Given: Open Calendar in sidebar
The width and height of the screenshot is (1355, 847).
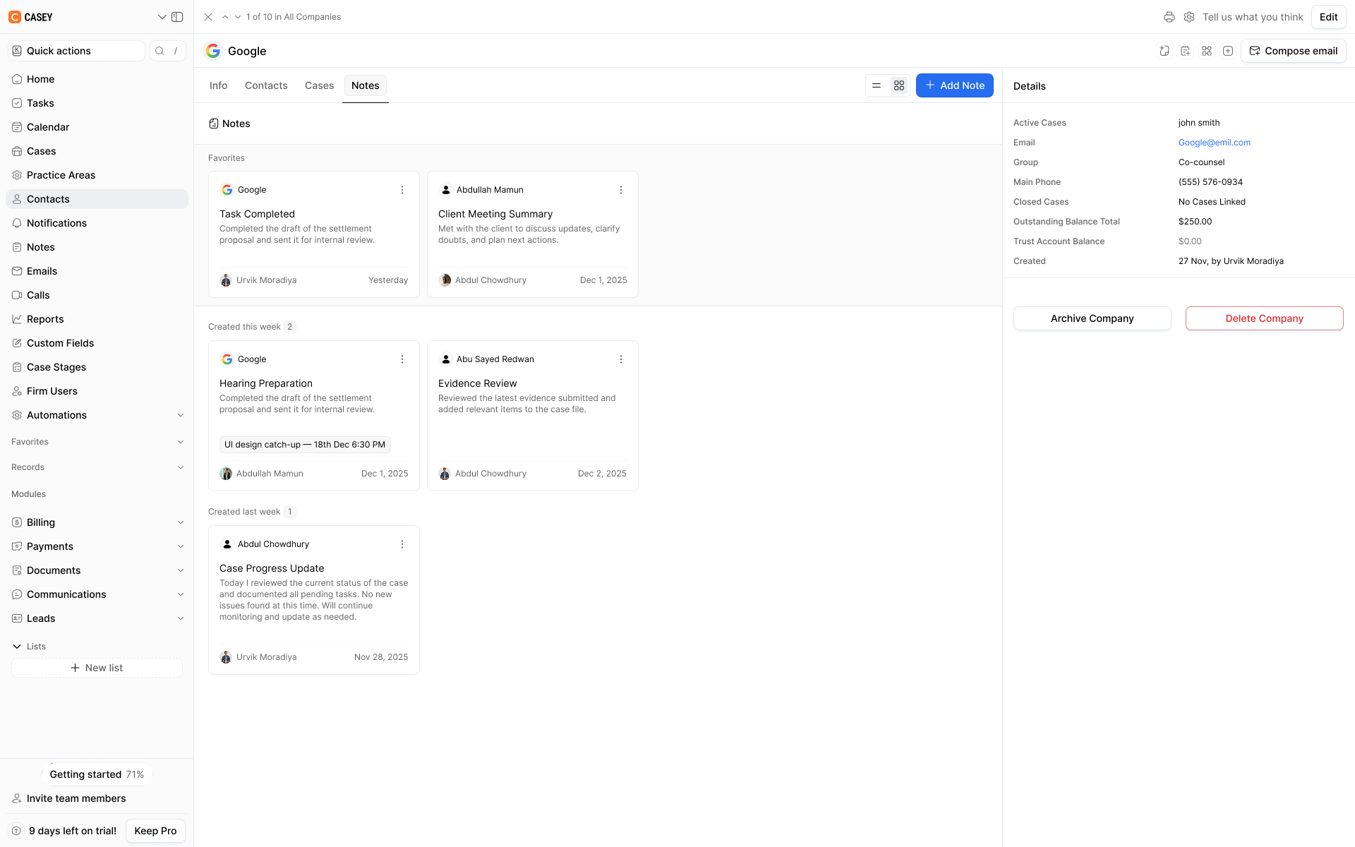Looking at the screenshot, I should [x=97, y=127].
